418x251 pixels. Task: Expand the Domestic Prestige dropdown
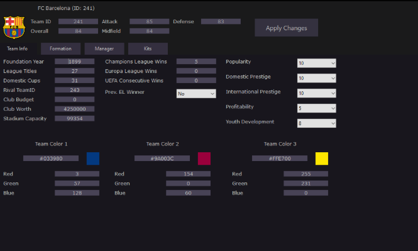(316, 78)
